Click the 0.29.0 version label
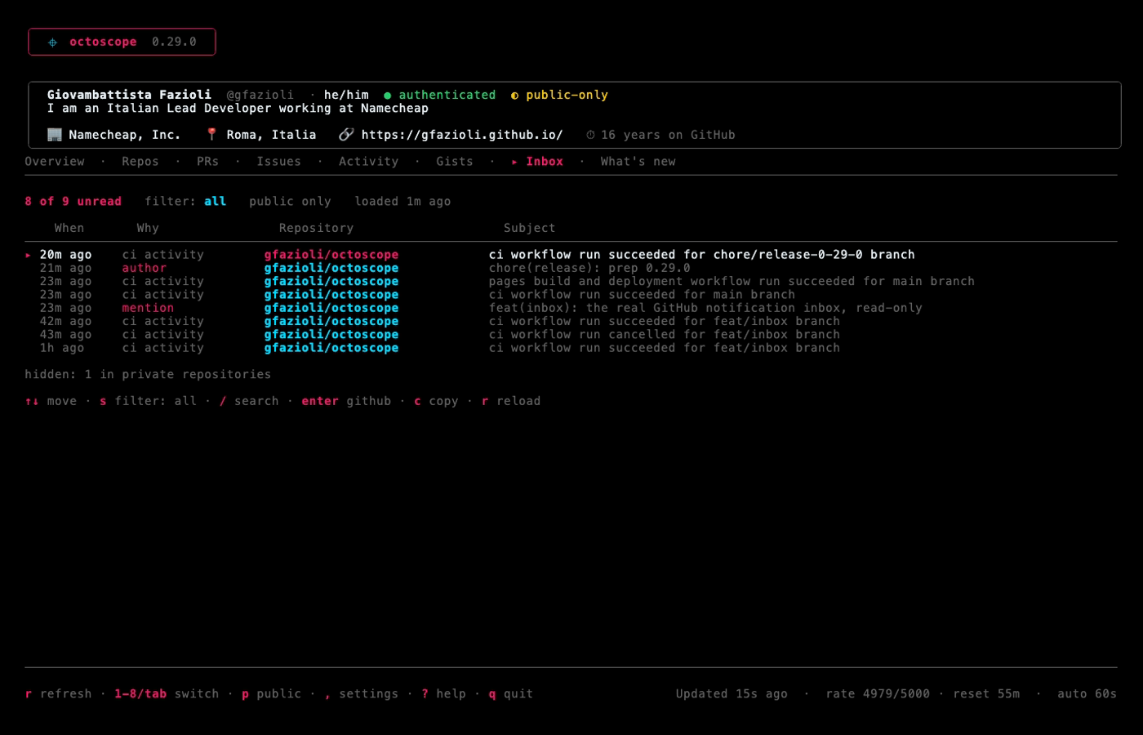The image size is (1143, 735). [x=174, y=42]
